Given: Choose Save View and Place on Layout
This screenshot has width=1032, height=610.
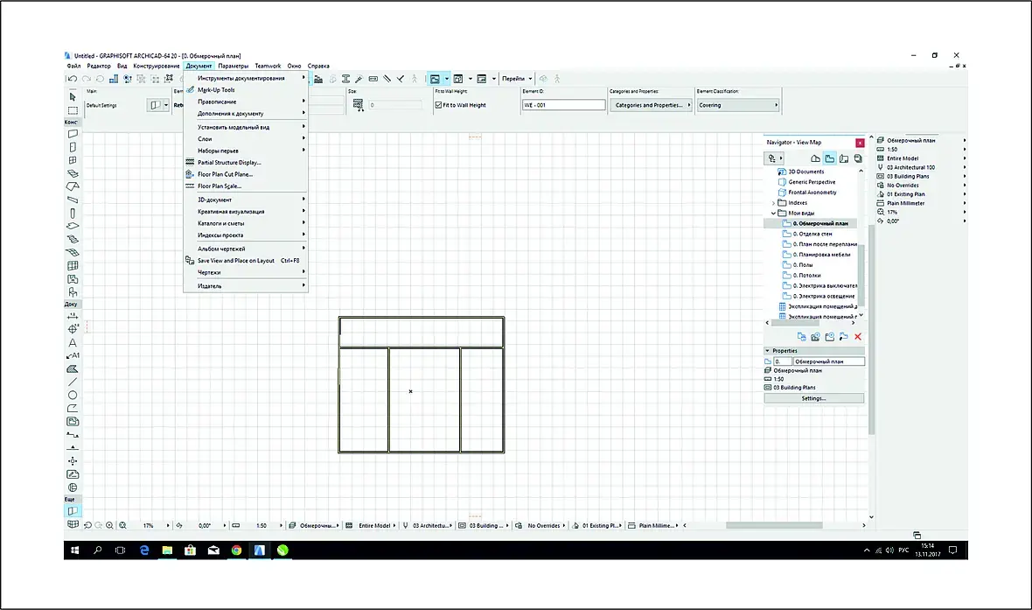Looking at the screenshot, I should [x=246, y=261].
